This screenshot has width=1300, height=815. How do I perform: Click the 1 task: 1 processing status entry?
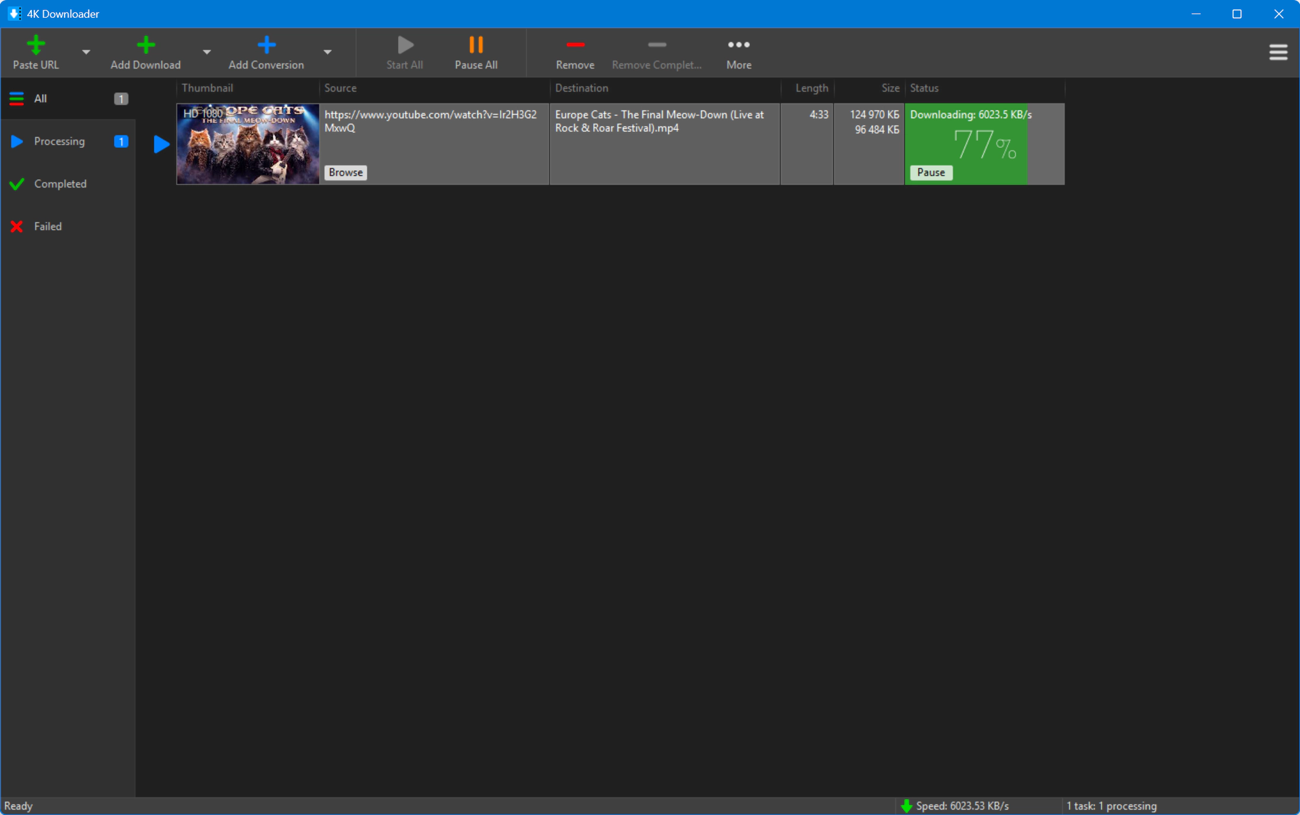[1111, 806]
